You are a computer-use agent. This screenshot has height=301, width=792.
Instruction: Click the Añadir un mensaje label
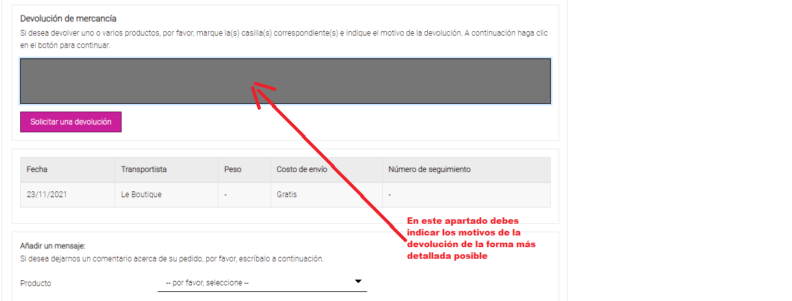(x=53, y=246)
